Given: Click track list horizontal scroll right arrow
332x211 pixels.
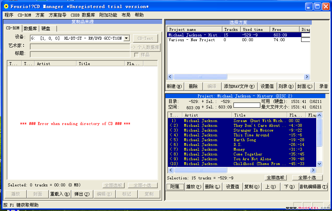Looking at the screenshot, I should coord(313,170).
